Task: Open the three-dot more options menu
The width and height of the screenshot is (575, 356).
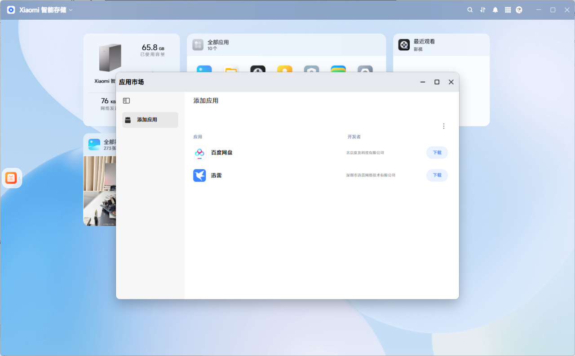Action: 444,126
